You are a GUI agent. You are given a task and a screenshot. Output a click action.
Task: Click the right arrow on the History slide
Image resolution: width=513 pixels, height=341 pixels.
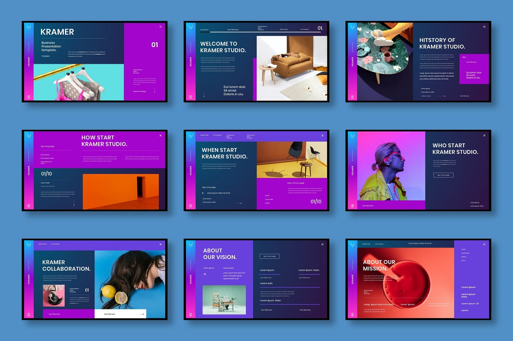[x=442, y=96]
